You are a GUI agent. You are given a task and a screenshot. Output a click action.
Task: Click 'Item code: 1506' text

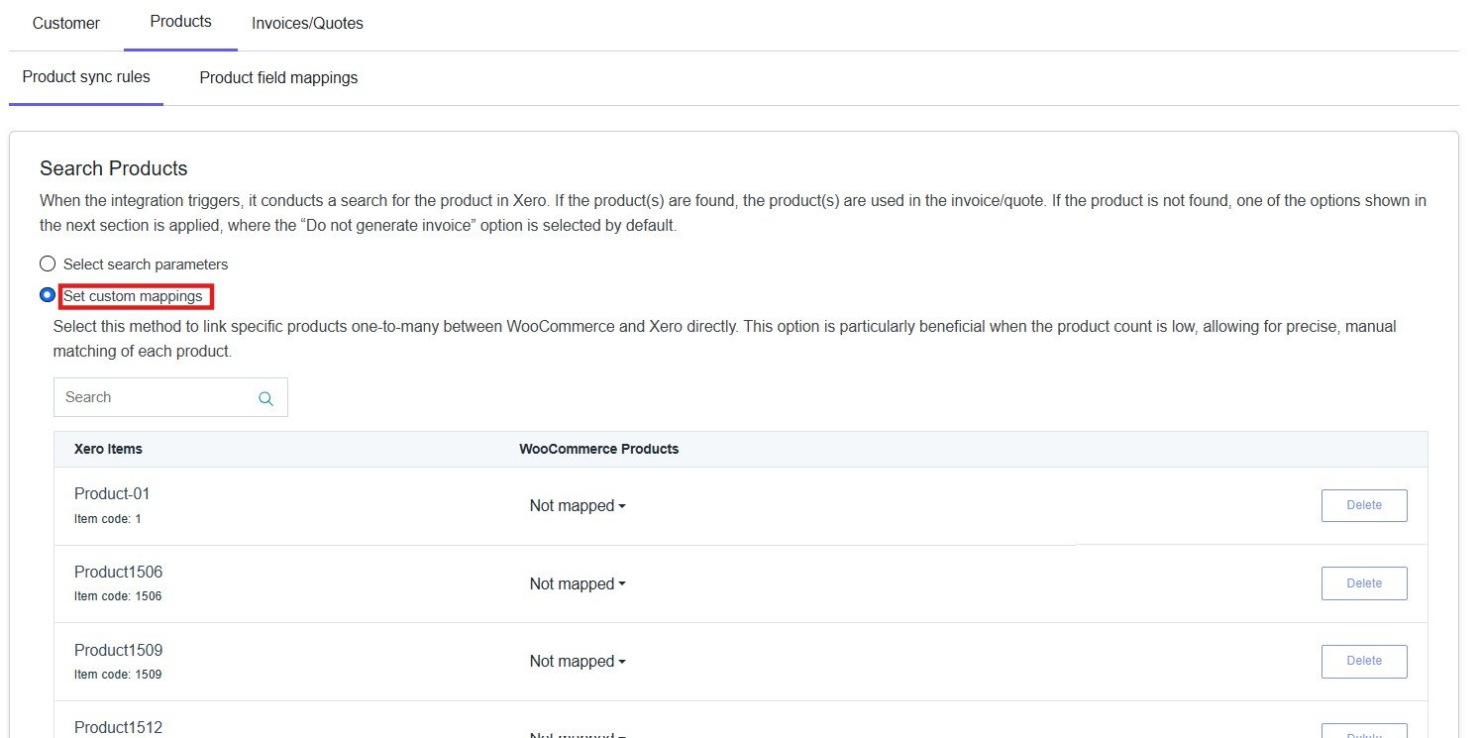[x=118, y=596]
